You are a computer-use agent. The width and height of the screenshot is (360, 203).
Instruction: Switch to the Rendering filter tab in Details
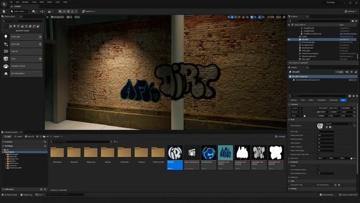click(x=321, y=100)
